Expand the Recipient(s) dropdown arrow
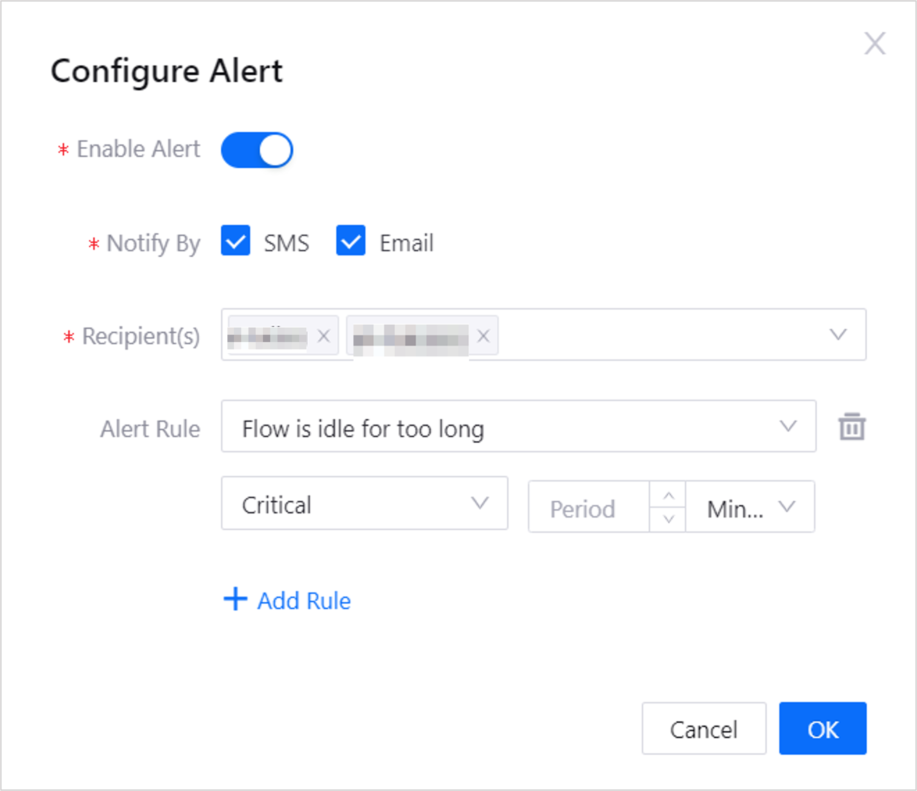 point(837,335)
